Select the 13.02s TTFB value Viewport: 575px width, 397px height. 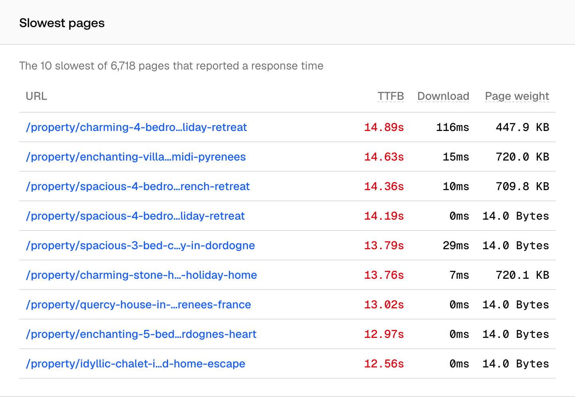tap(384, 304)
